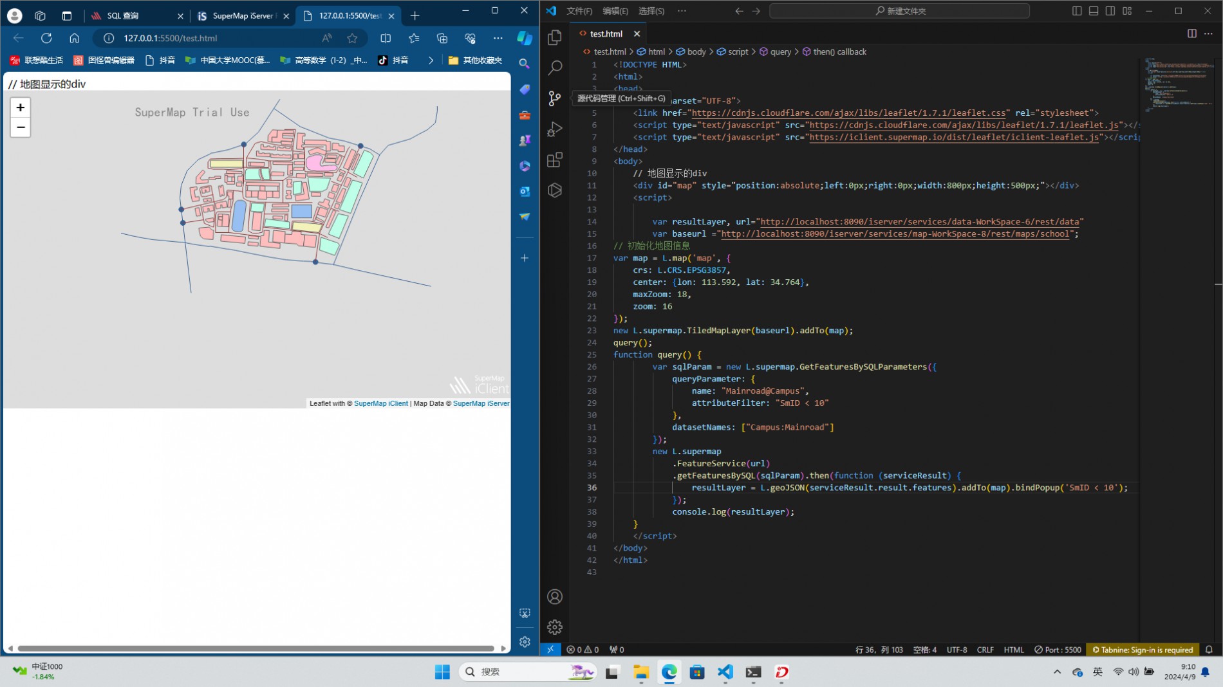Zoom out on the Leaflet map

click(21, 127)
